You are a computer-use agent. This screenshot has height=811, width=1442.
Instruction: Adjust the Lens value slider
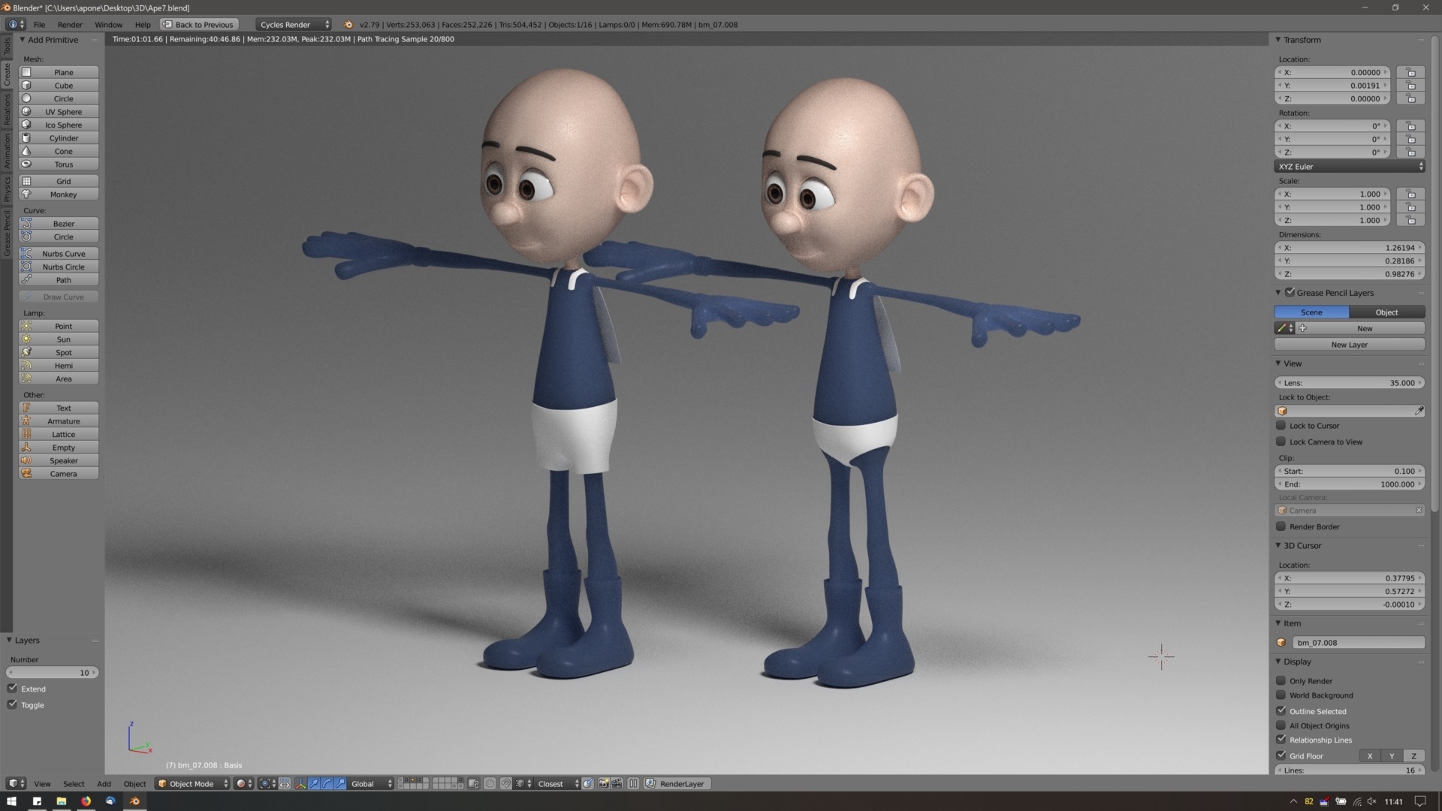1350,382
